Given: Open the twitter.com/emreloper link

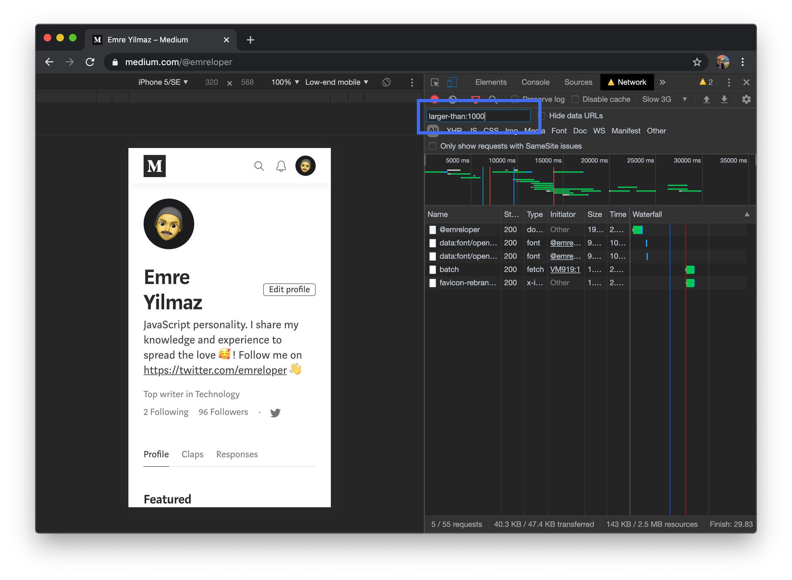Looking at the screenshot, I should tap(215, 370).
